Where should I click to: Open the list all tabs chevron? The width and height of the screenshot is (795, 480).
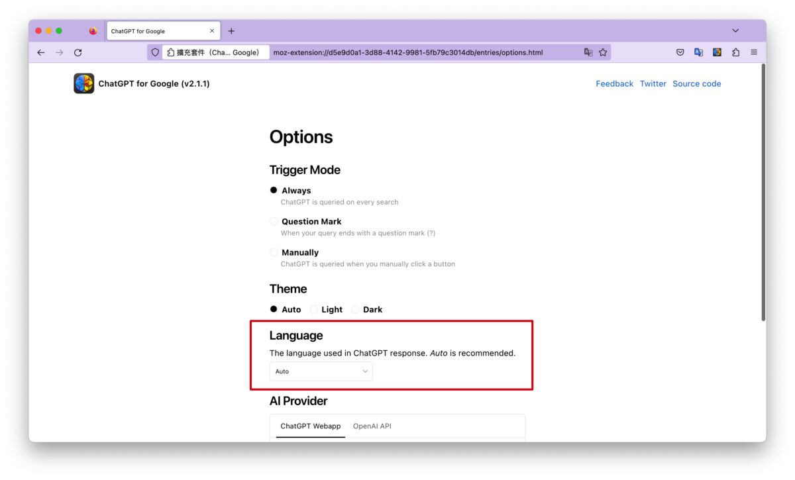735,30
